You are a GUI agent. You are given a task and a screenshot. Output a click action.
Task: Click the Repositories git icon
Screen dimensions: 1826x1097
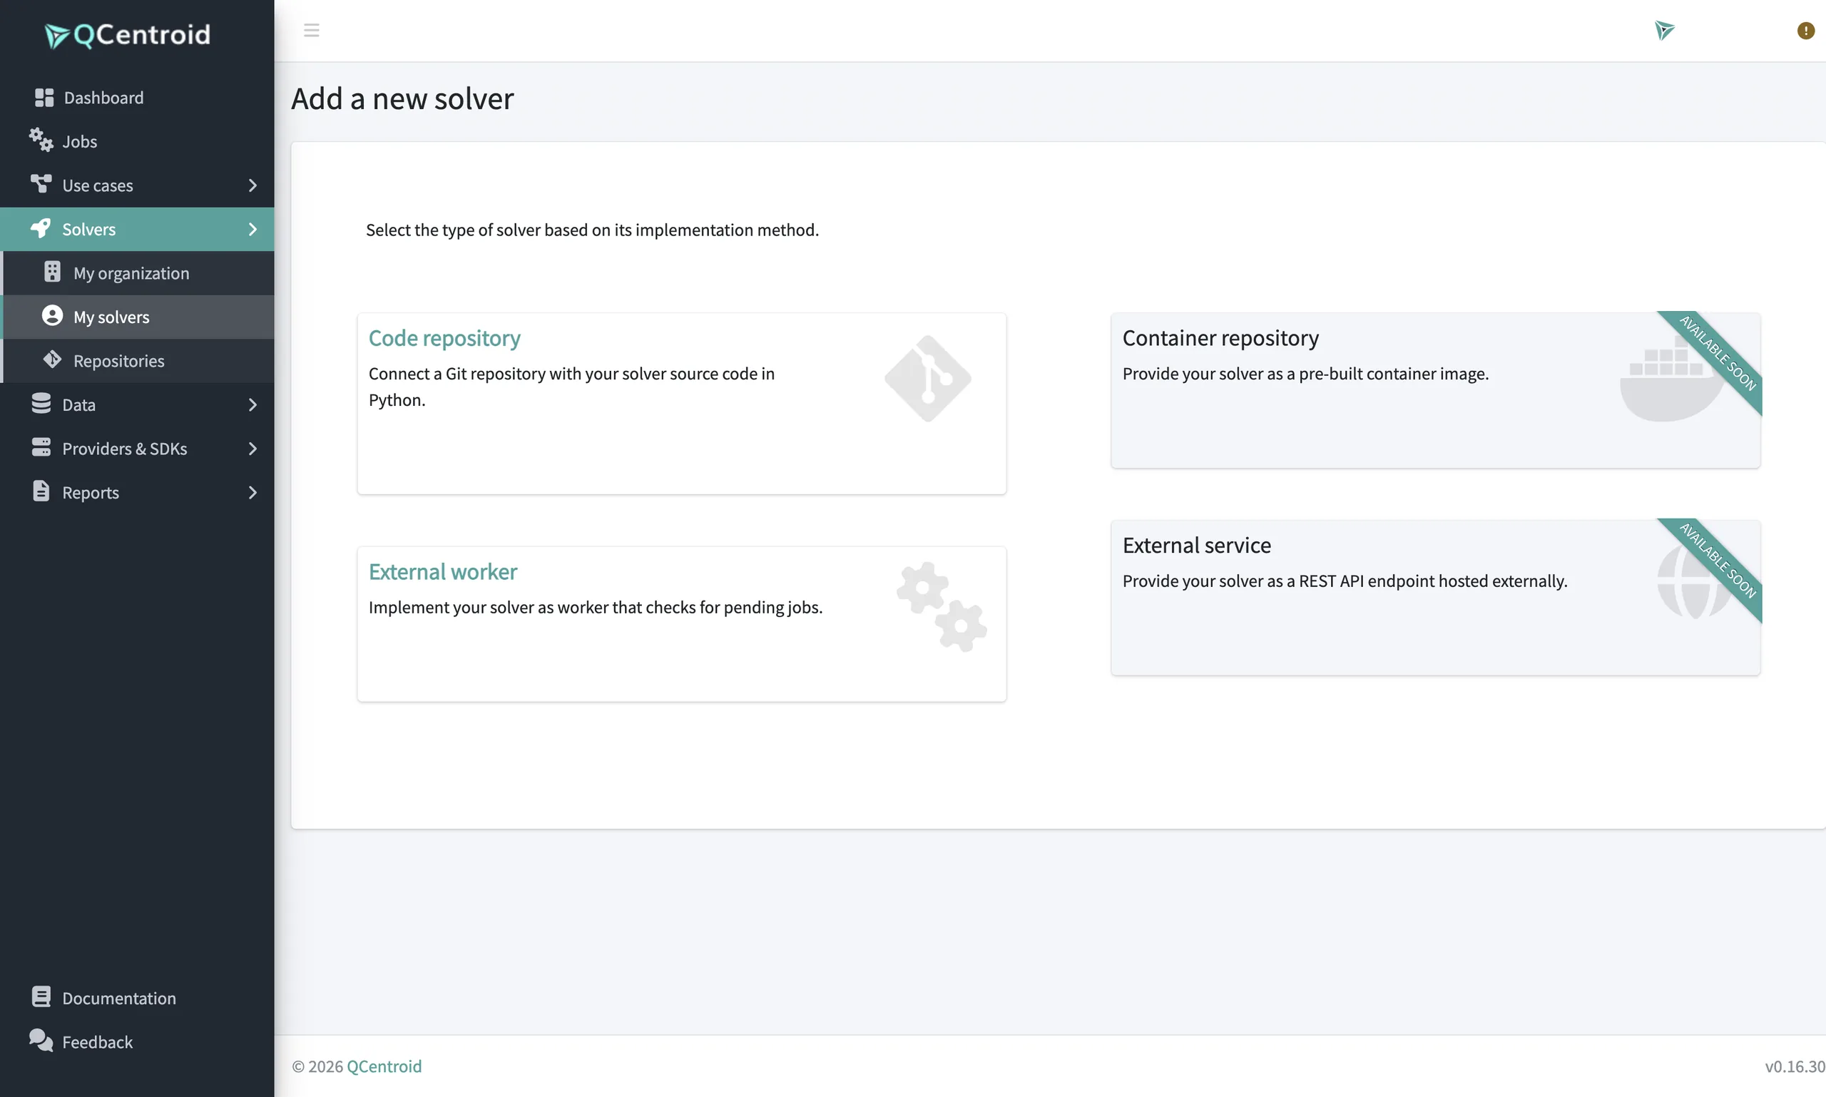coord(53,359)
